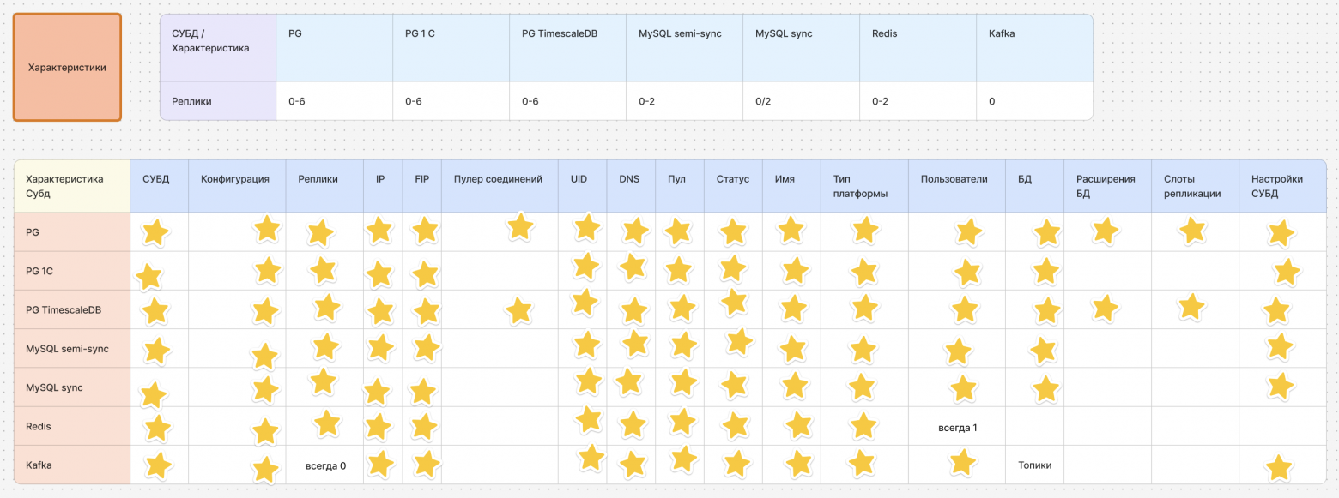The height and width of the screenshot is (498, 1339).
Task: Click star in MySQL semi-sync row, Настройки СУБД column
Action: pos(1280,346)
